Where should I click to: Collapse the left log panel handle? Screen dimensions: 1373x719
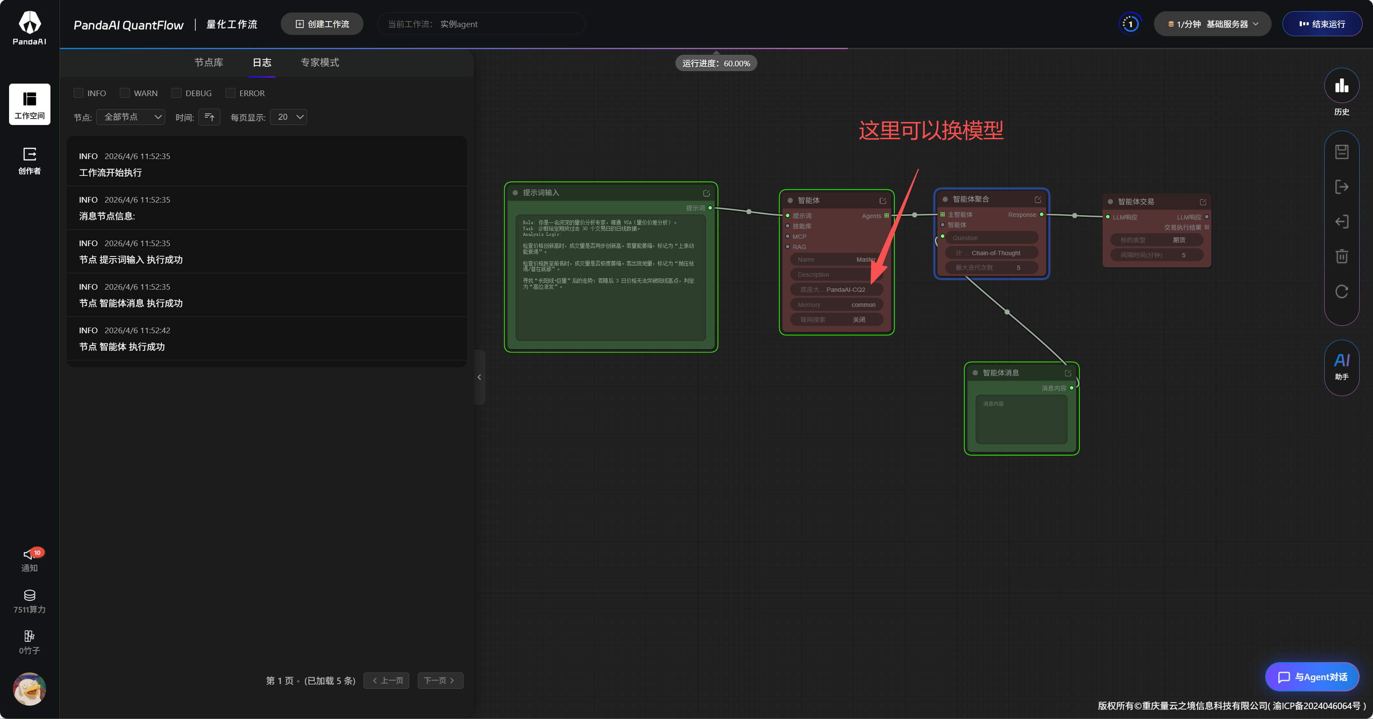(x=479, y=377)
